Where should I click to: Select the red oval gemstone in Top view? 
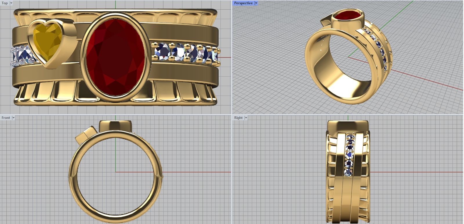click(x=115, y=57)
